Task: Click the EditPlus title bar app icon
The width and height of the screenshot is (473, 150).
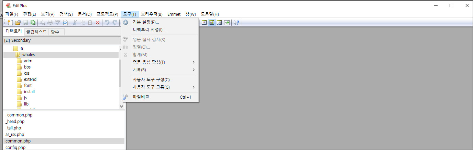Action: [8, 5]
